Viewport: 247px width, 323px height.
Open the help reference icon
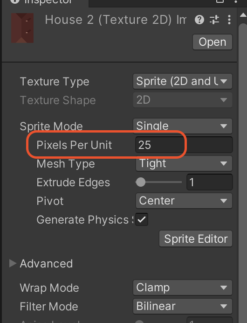[199, 20]
